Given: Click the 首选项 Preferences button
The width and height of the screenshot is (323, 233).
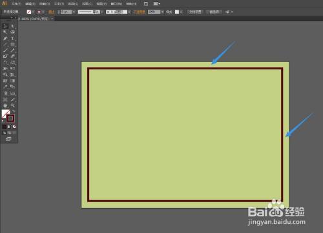Looking at the screenshot, I should 214,12.
